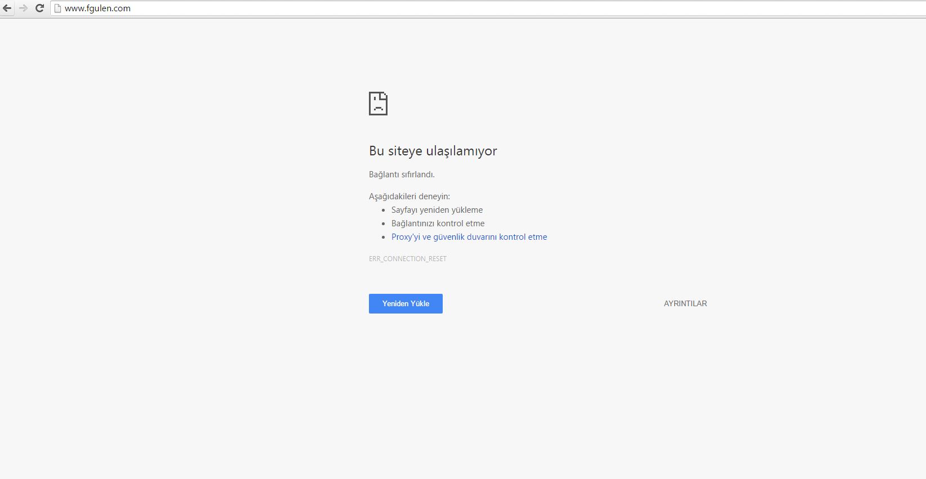Click the text Sayfayı yeniden yükleme
Viewport: 926px width, 479px height.
437,210
